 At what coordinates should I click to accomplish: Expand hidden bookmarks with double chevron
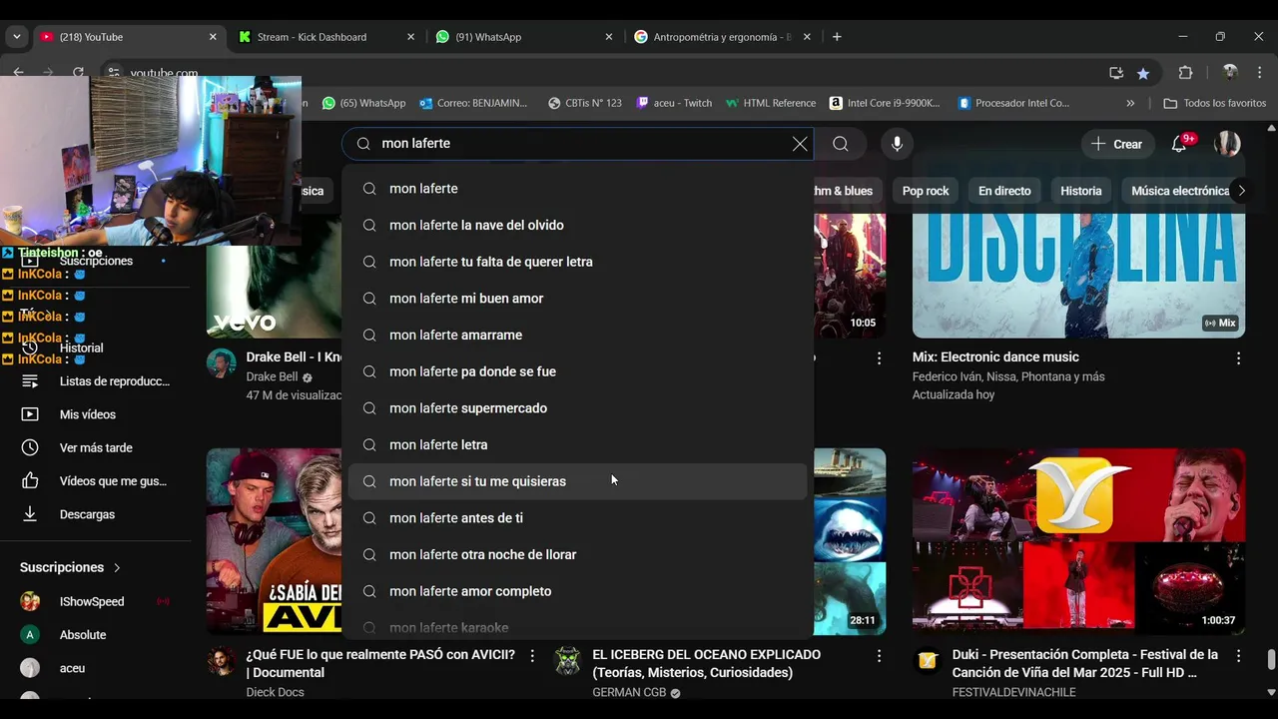coord(1130,103)
